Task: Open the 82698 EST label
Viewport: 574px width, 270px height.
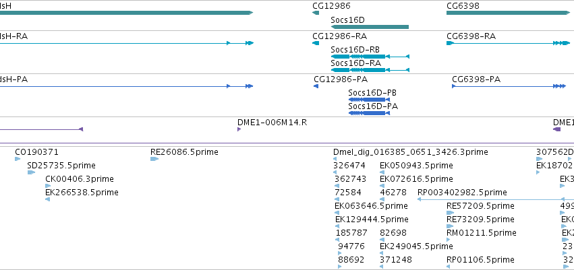Action: tap(393, 233)
